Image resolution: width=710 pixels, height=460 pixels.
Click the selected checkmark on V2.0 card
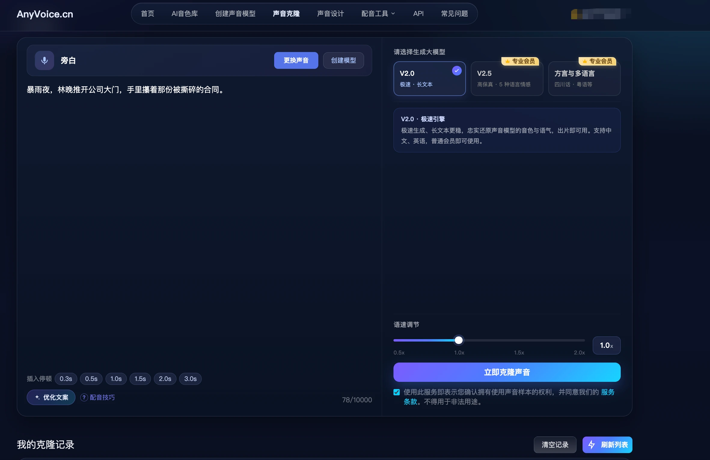tap(457, 71)
